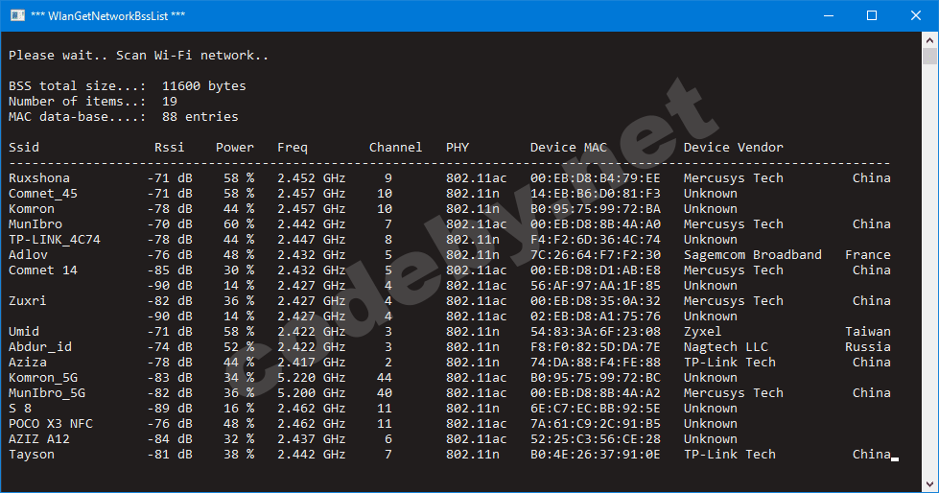This screenshot has height=493, width=939.
Task: Click the scrollbar up arrow
Action: coord(929,40)
